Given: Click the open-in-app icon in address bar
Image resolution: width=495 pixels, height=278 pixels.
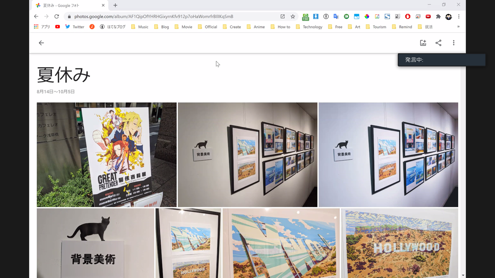Looking at the screenshot, I should tap(283, 16).
